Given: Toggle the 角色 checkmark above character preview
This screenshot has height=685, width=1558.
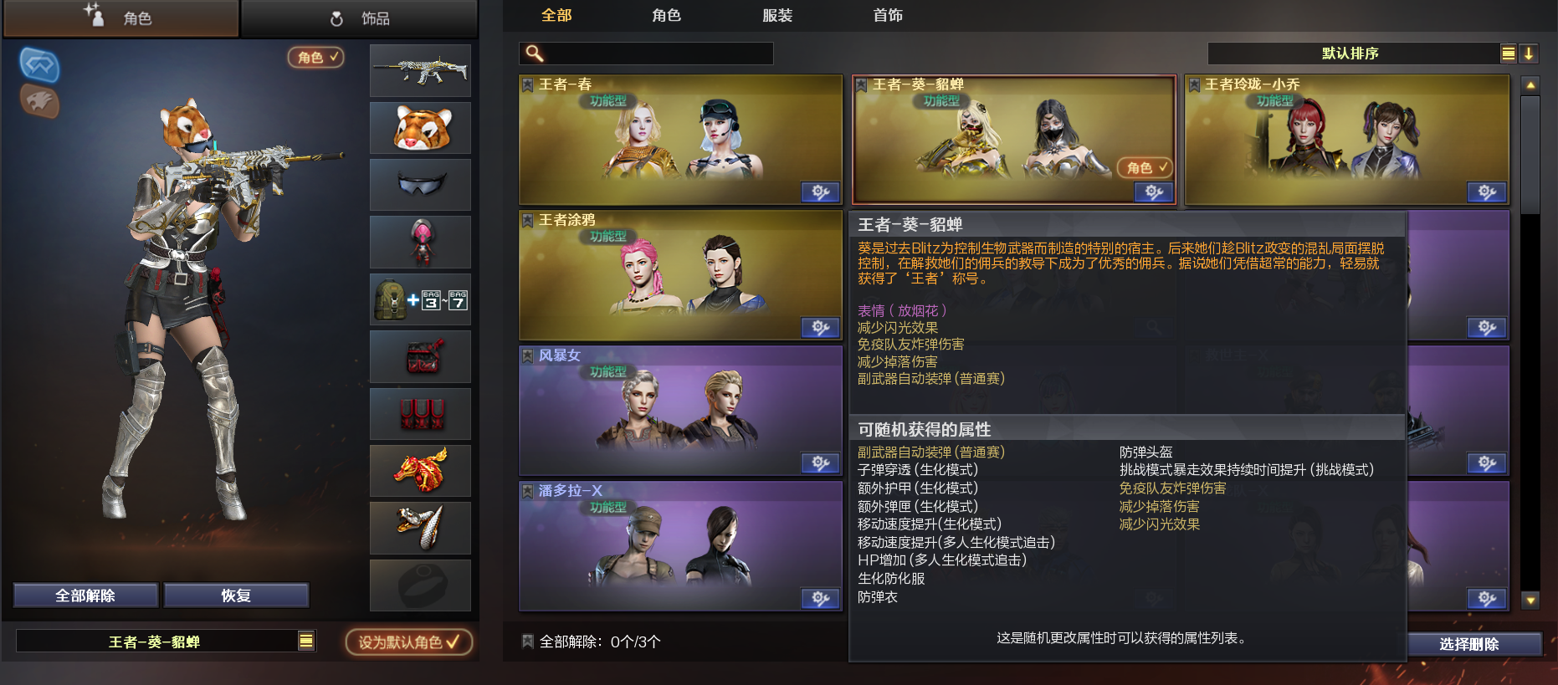Looking at the screenshot, I should 315,57.
